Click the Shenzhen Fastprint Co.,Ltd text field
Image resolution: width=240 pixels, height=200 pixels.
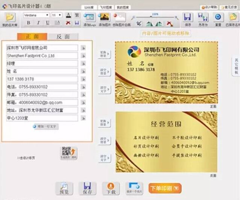pos(42,56)
